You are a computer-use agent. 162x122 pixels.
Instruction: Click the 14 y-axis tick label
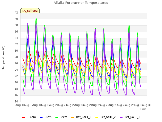[x=16, y=101]
